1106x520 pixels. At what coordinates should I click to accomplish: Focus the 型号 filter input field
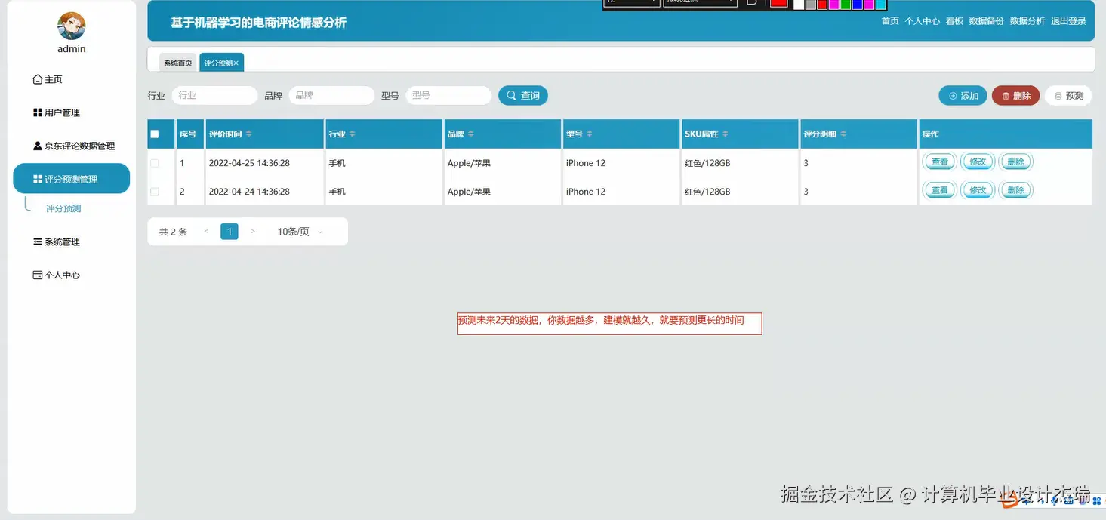pos(448,95)
